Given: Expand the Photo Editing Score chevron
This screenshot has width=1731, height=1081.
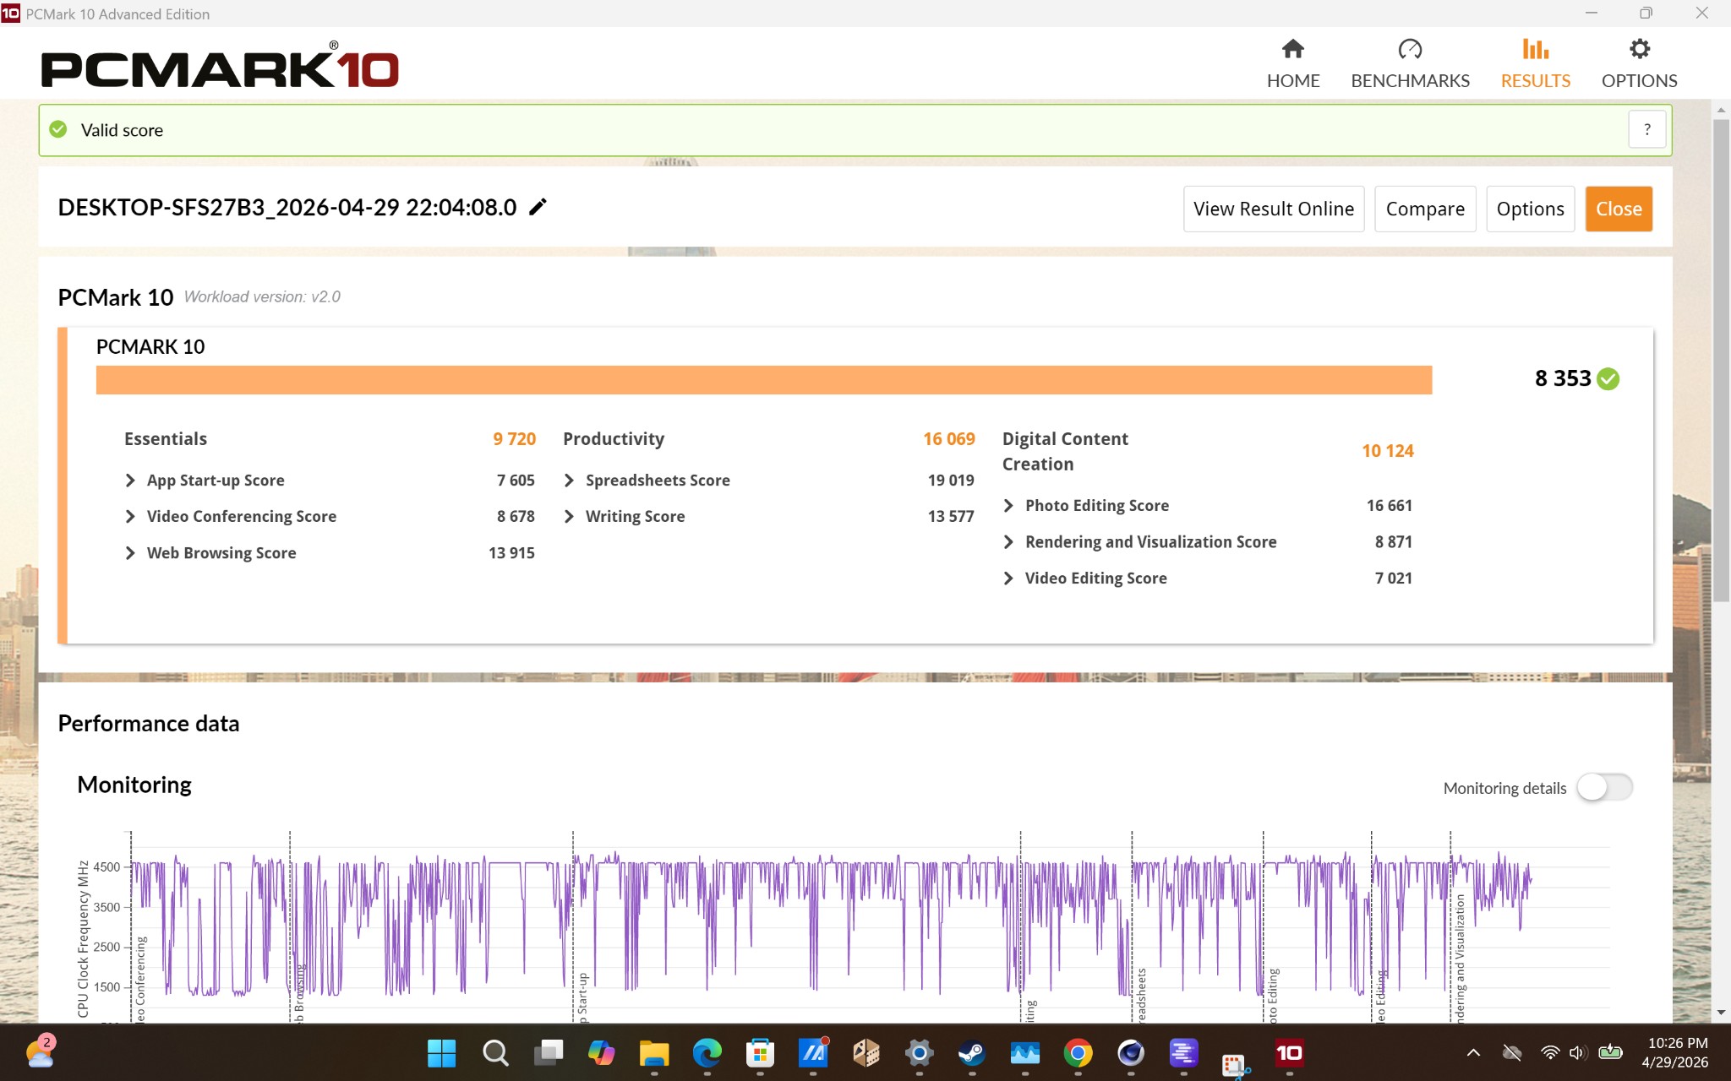Looking at the screenshot, I should pyautogui.click(x=1008, y=506).
